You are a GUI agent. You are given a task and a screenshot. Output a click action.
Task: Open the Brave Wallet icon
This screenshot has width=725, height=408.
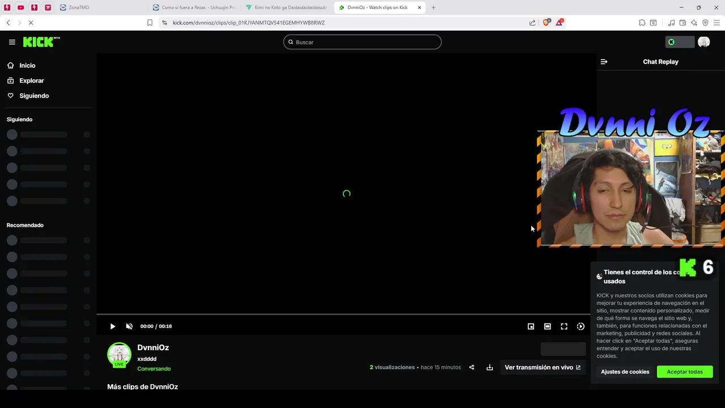click(x=683, y=23)
